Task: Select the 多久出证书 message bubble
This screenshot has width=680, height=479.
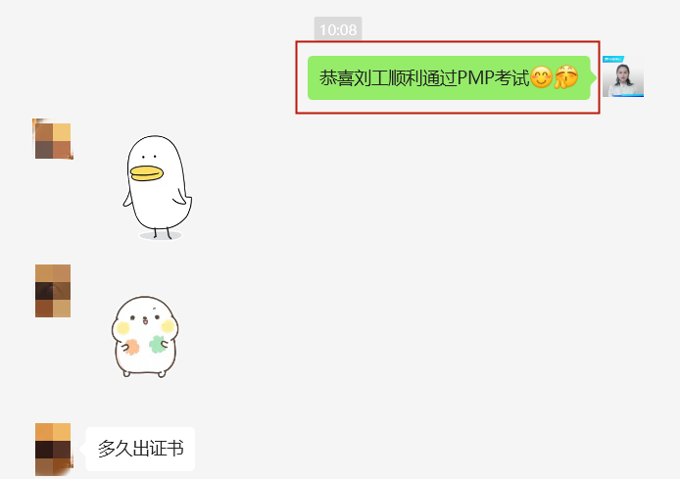Action: click(x=140, y=449)
